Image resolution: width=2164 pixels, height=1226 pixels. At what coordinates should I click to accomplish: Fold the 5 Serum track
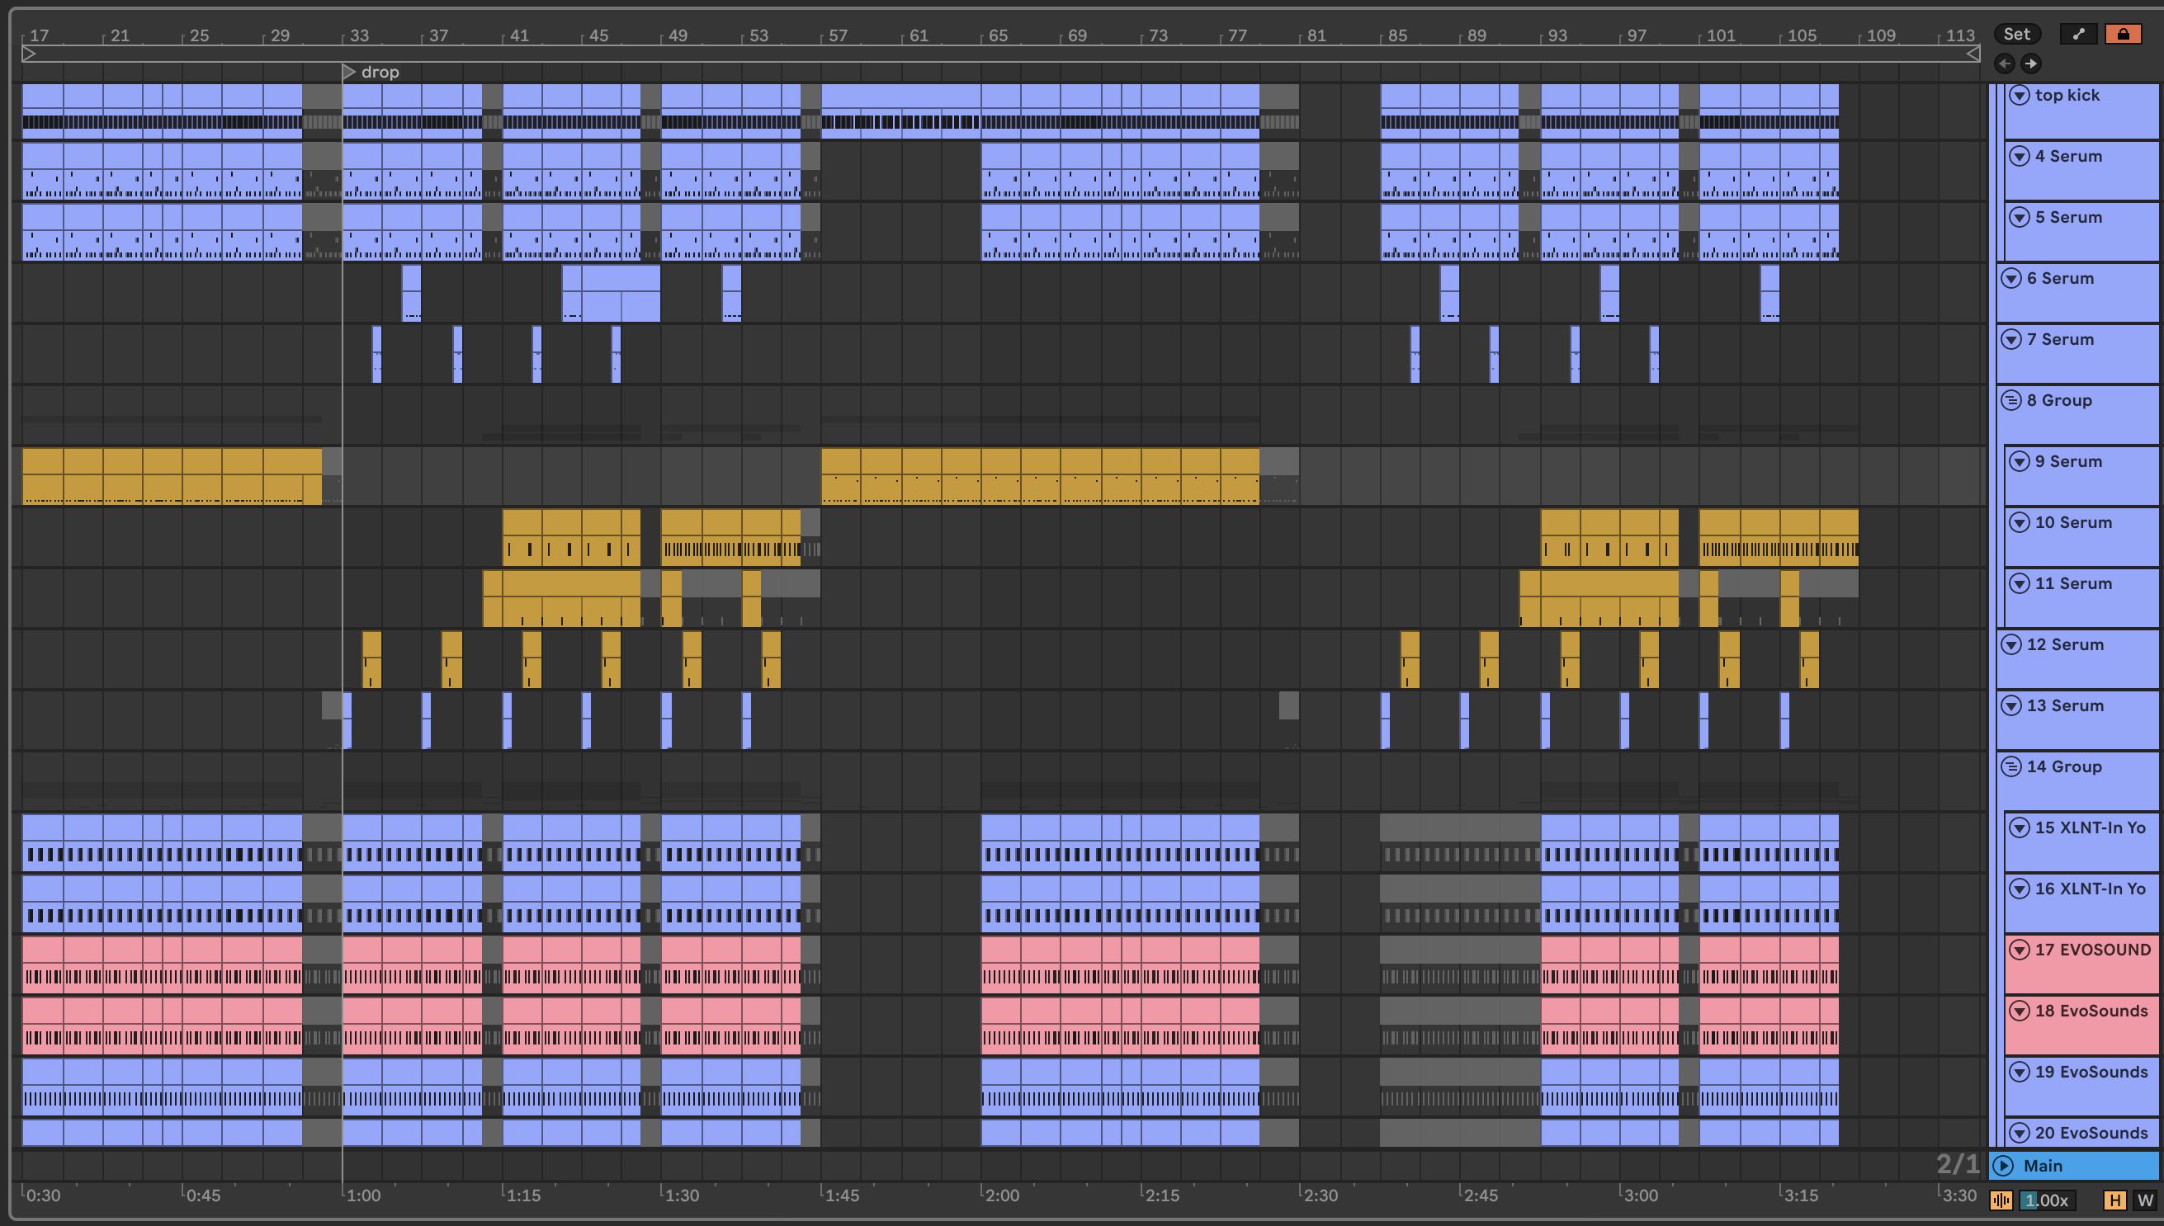pyautogui.click(x=2019, y=217)
